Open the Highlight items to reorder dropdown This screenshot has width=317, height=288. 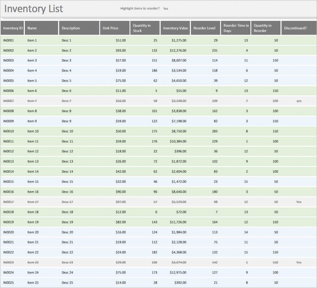(165, 9)
